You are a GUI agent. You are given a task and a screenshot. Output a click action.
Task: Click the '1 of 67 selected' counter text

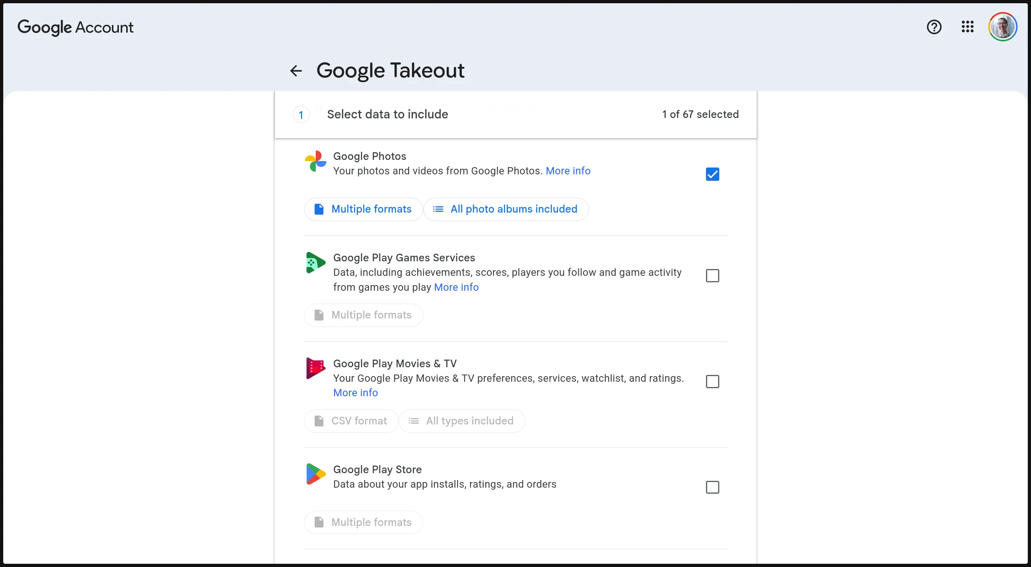click(700, 115)
